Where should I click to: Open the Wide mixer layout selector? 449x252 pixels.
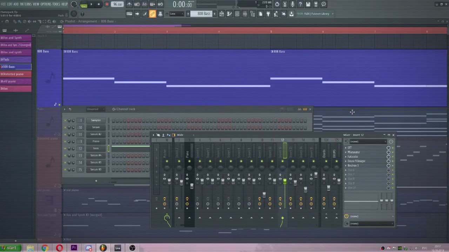click(180, 135)
